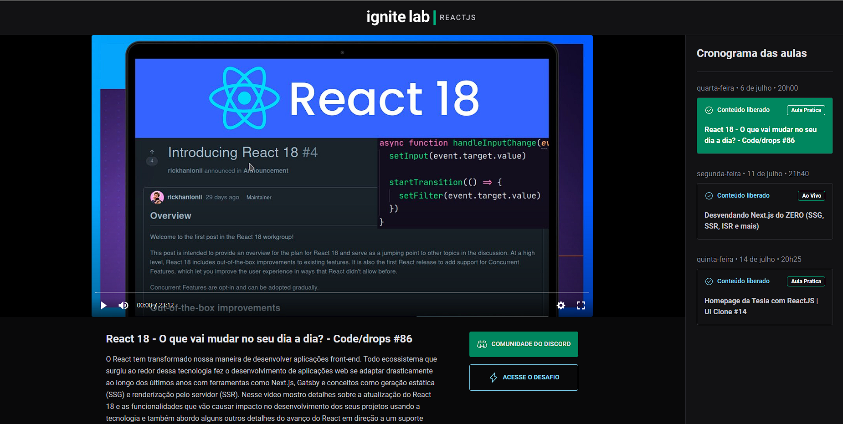Click date quinta-feira • 14 de julho • 20h25
This screenshot has height=424, width=843.
click(749, 260)
